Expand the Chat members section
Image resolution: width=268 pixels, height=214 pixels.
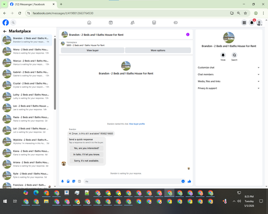tap(228, 74)
